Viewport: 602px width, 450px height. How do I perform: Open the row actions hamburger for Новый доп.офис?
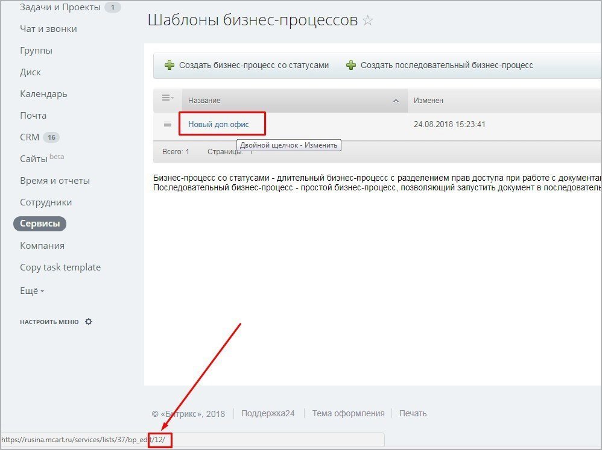(x=168, y=125)
